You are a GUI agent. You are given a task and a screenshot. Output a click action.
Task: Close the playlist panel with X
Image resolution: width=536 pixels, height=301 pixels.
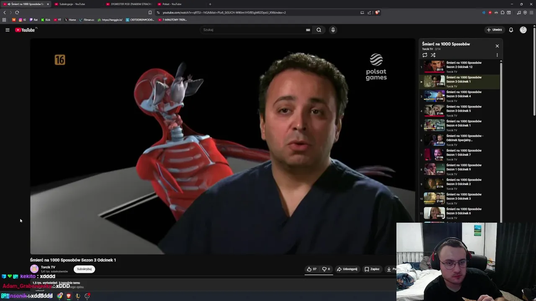(497, 46)
